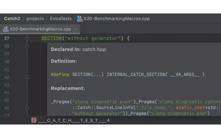Close the X20-BenchmarkingMacros.cpp tab

click(x=76, y=29)
